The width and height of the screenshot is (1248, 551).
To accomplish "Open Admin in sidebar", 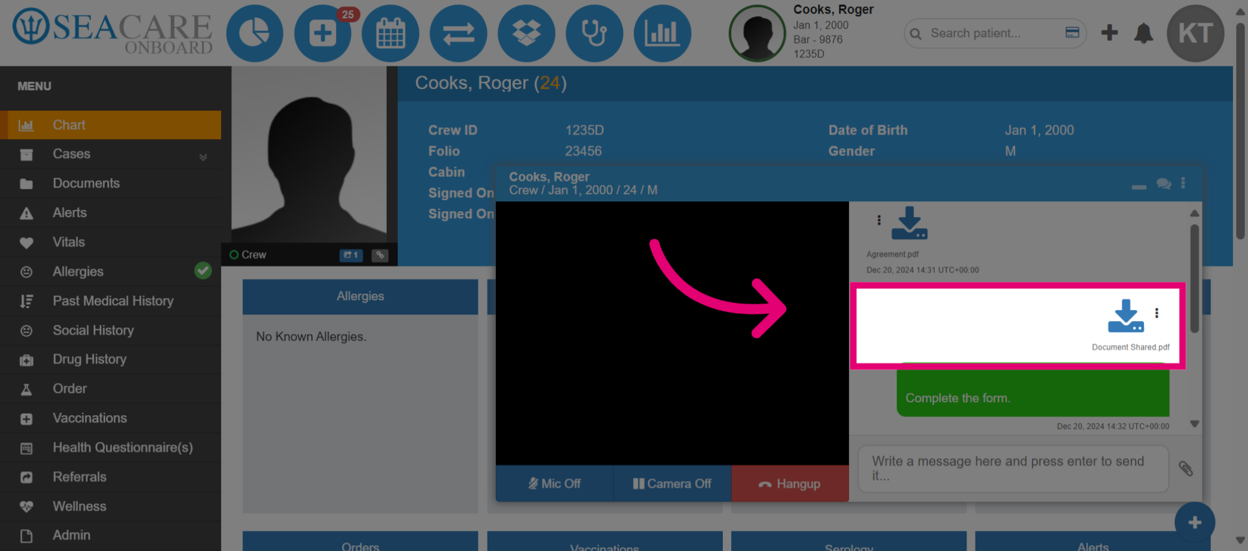I will [x=110, y=535].
